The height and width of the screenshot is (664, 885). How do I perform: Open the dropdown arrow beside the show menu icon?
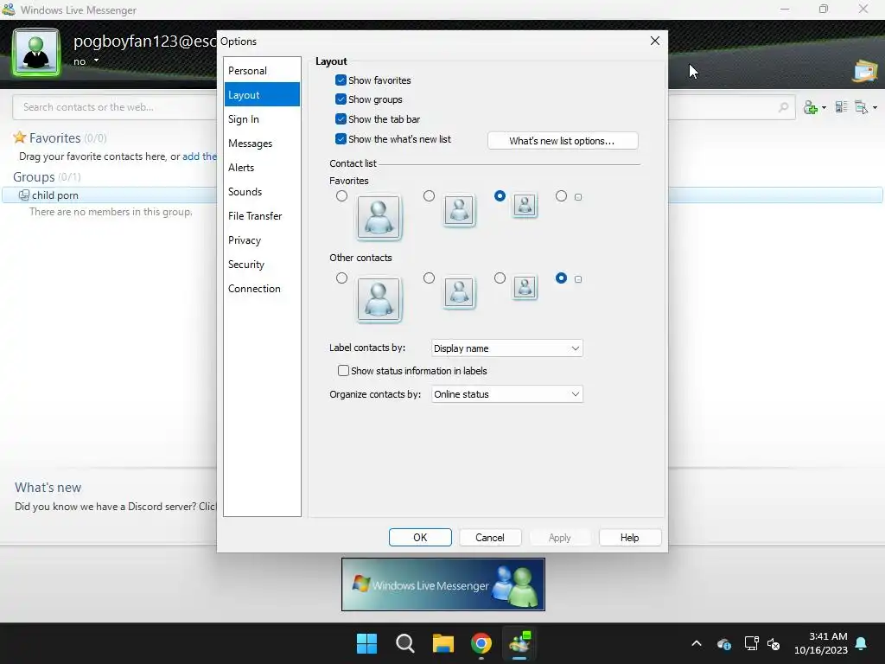pos(875,107)
